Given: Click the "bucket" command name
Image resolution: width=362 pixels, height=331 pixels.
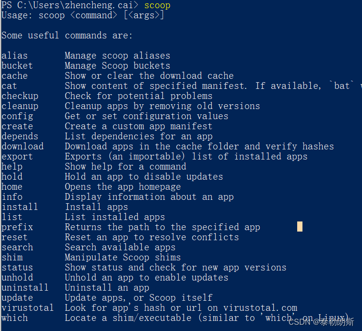Looking at the screenshot, I should pyautogui.click(x=17, y=66).
